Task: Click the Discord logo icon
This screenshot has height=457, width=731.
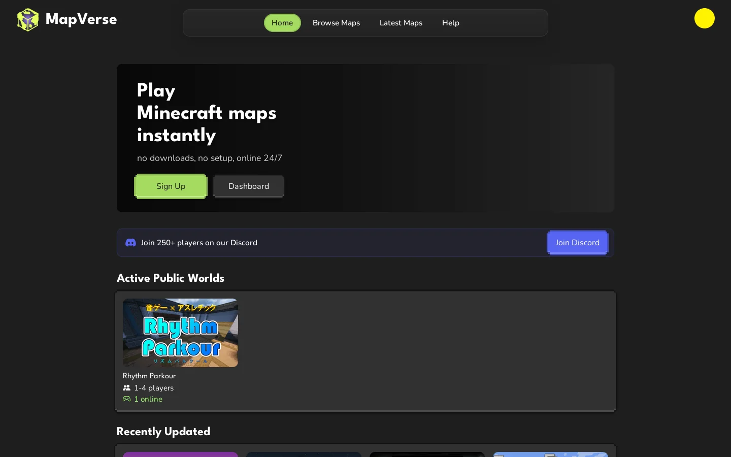Action: [130, 243]
